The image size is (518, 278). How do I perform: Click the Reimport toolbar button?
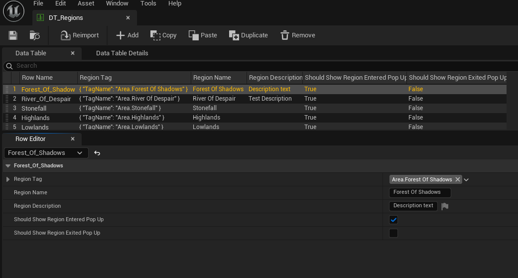(x=80, y=35)
